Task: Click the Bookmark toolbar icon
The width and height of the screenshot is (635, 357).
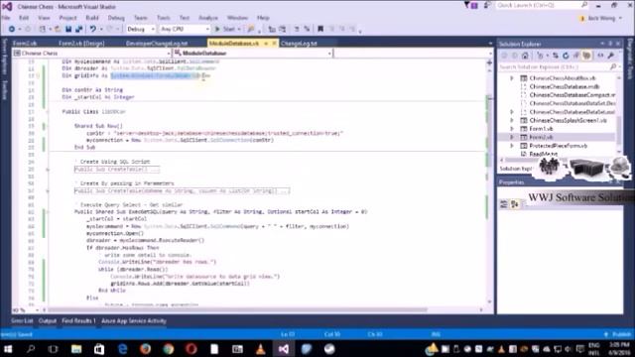Action: pos(320,29)
